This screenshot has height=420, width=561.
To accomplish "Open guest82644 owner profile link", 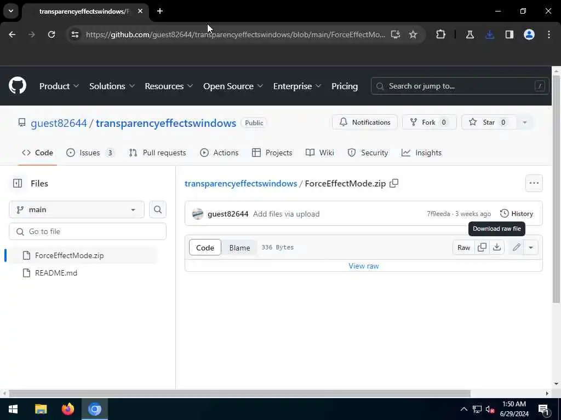I will coord(59,123).
